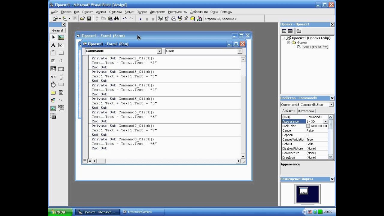This screenshot has width=384, height=216.
Task: Select the Caption property row
Action: click(305, 135)
